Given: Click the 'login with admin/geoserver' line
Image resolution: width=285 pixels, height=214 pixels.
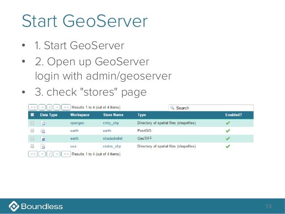Looking at the screenshot, I should (103, 76).
